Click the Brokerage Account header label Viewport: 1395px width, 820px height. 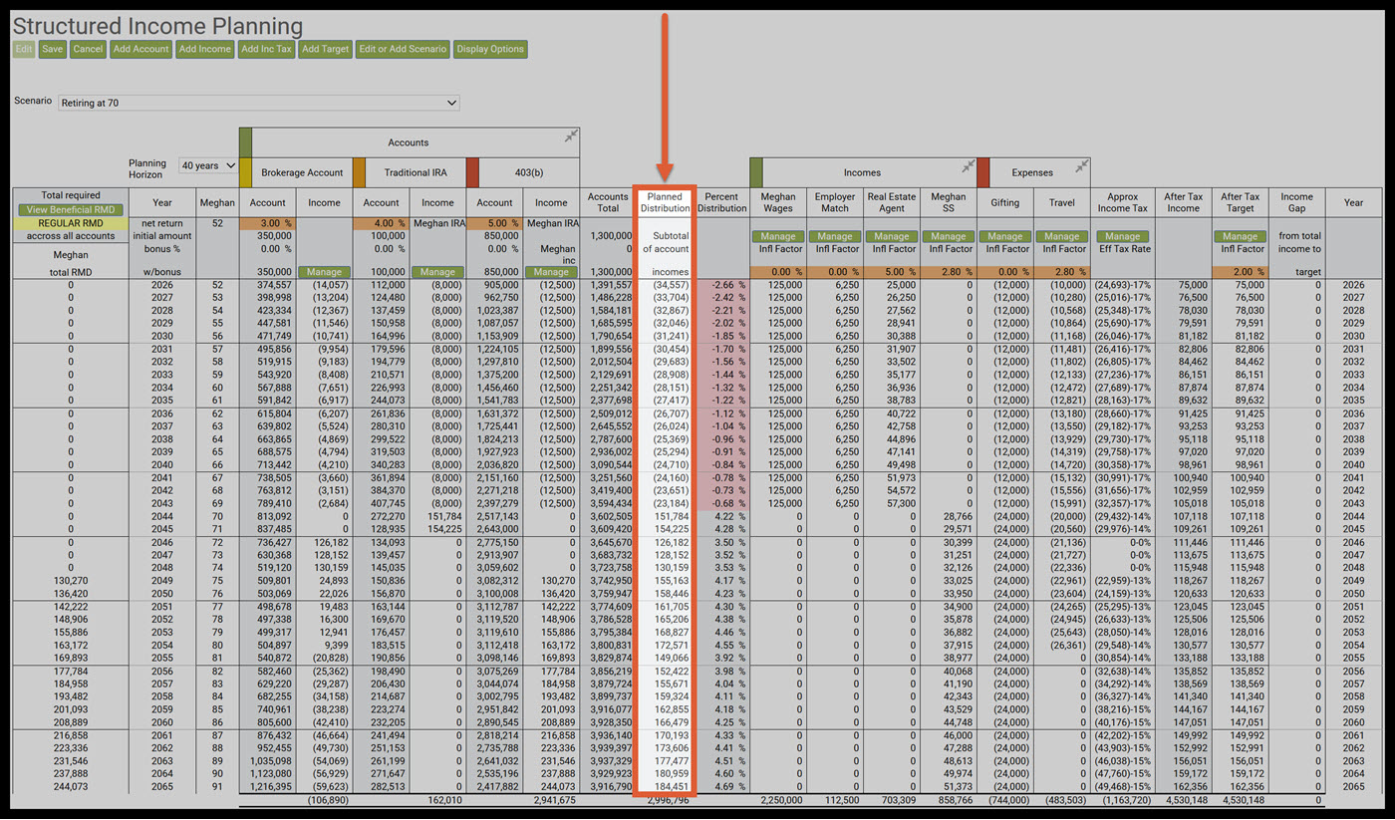302,172
